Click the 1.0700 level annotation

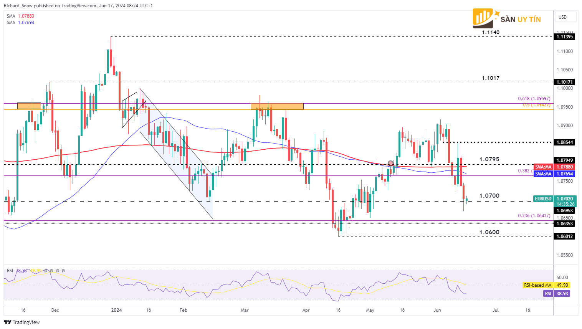[489, 196]
